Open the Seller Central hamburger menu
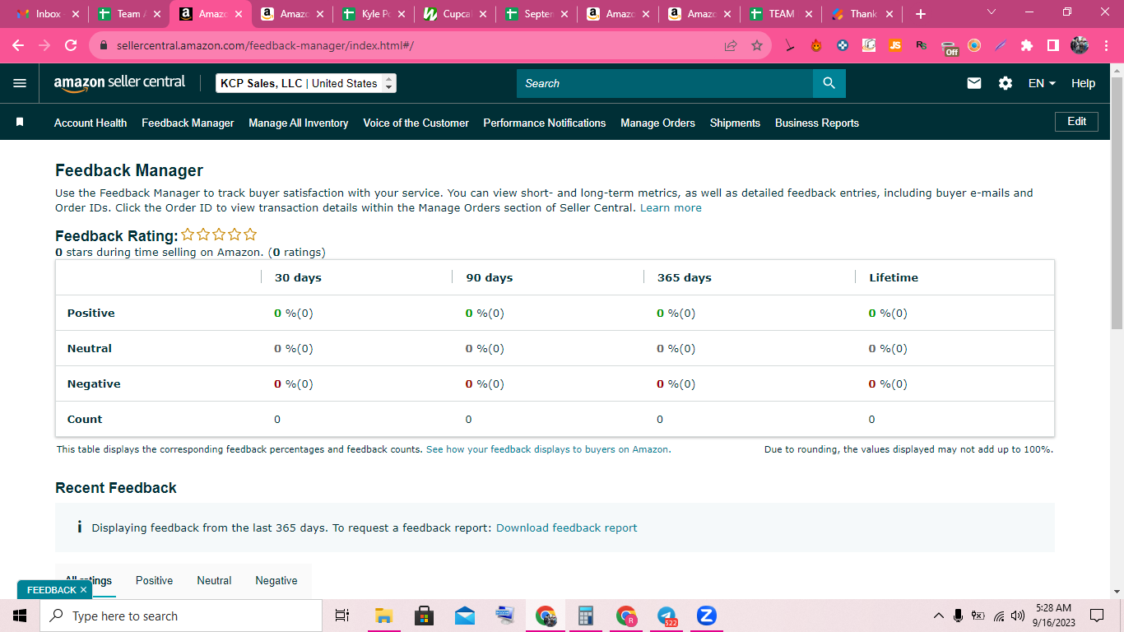Image resolution: width=1124 pixels, height=632 pixels. [20, 83]
